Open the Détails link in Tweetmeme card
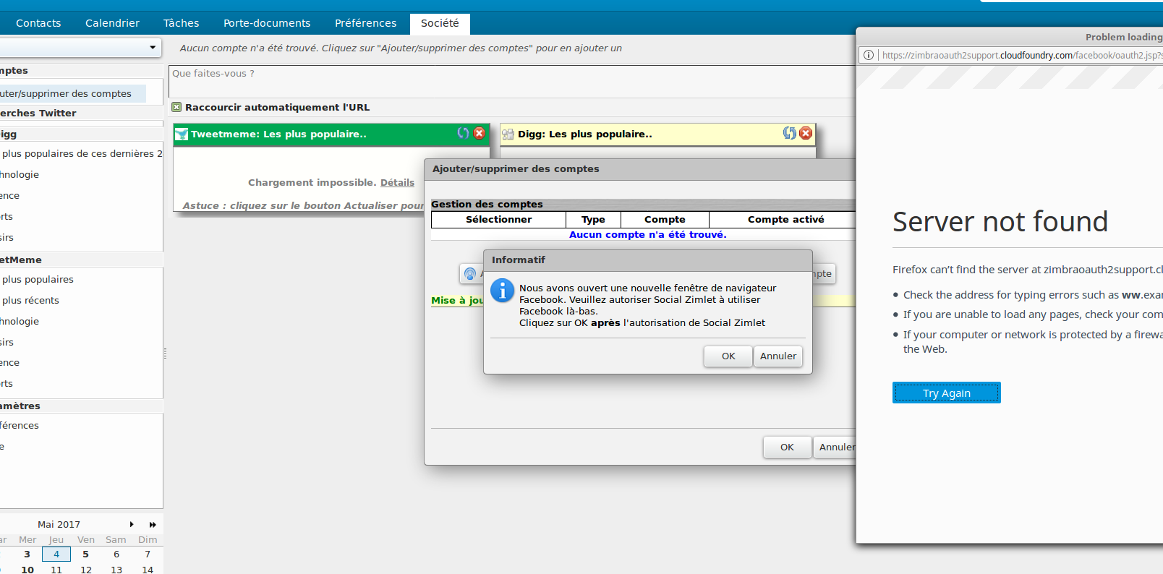This screenshot has height=574, width=1163. [x=398, y=182]
